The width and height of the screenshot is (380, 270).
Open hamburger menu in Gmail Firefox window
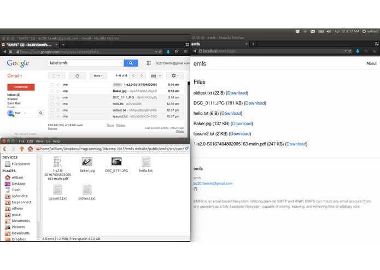[185, 52]
